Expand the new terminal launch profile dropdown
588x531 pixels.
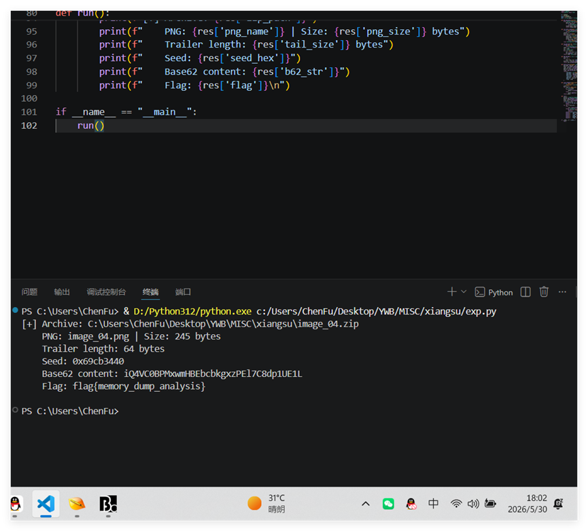click(464, 292)
